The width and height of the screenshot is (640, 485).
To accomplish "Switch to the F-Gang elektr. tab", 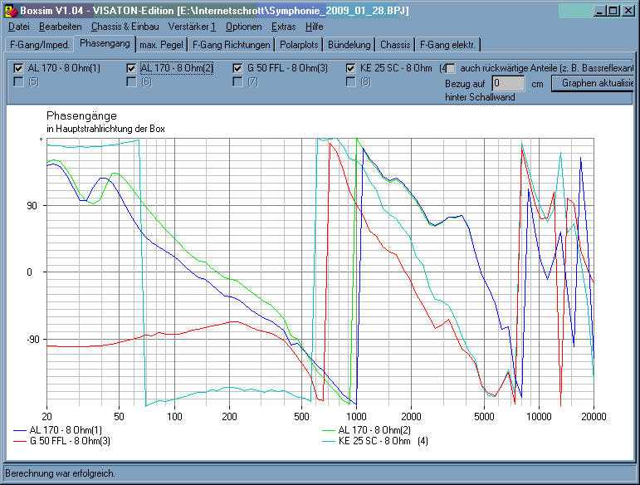I will pyautogui.click(x=447, y=45).
